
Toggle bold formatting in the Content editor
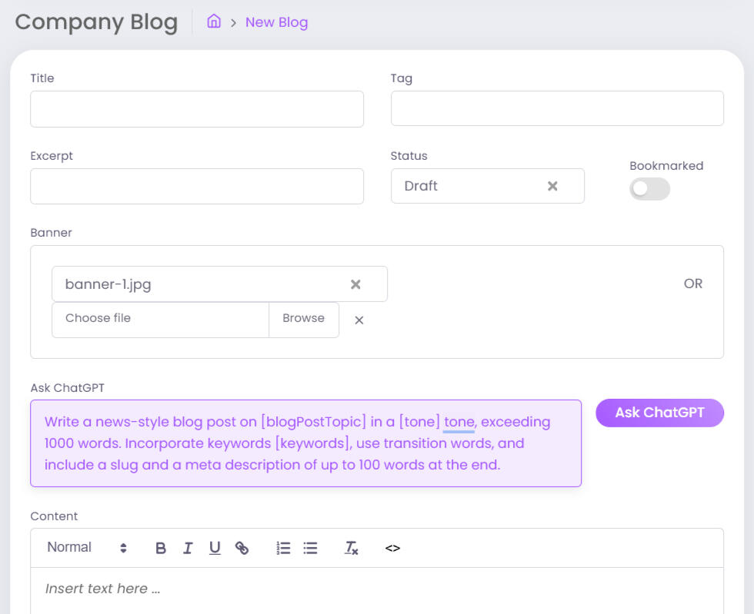pos(161,548)
